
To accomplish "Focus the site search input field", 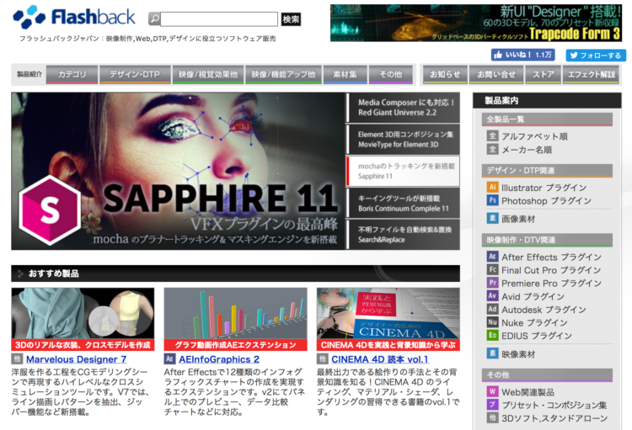I will click(219, 19).
